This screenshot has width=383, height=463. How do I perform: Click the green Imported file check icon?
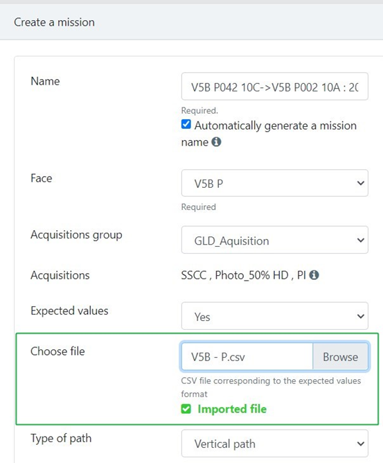(186, 409)
